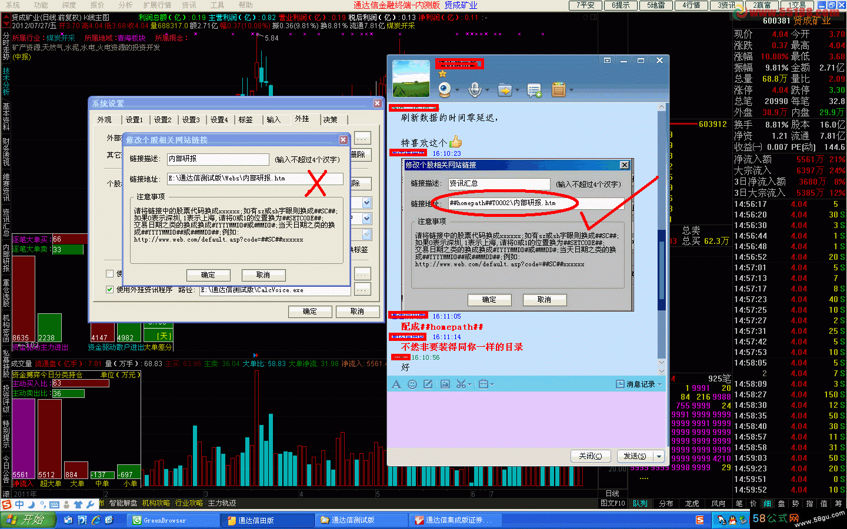Image resolution: width=847 pixels, height=529 pixels.
Task: Switch to 通达信集成版证券 taskbar item
Action: [x=456, y=520]
